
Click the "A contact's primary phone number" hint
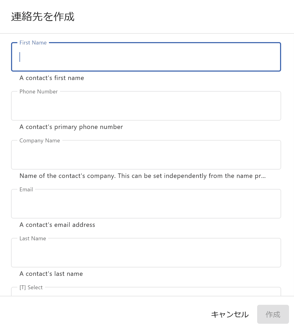pos(71,127)
